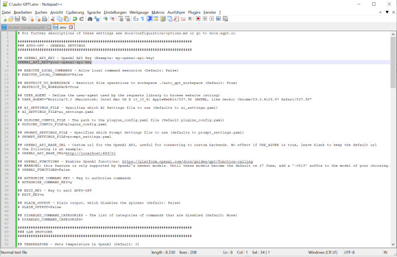Viewport: 397px width, 257px height.
Task: Click the vertical scrollbar down arrow
Action: [x=393, y=245]
